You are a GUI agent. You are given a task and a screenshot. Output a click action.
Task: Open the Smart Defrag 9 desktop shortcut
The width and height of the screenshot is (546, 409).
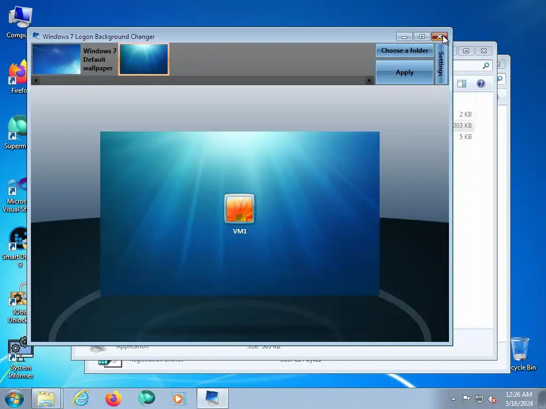[14, 248]
